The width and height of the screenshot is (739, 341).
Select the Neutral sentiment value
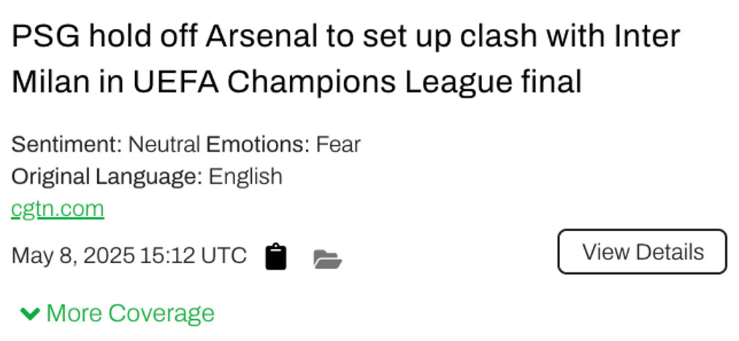tap(164, 144)
